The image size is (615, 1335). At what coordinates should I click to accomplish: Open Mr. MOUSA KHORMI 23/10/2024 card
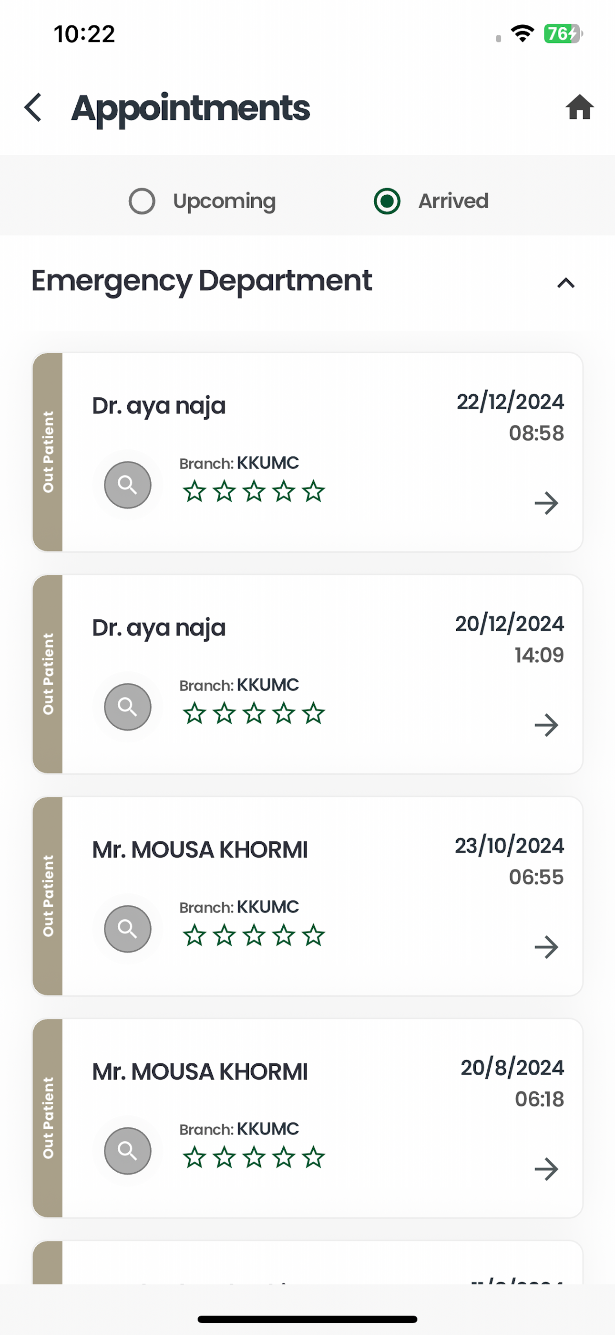[x=307, y=896]
